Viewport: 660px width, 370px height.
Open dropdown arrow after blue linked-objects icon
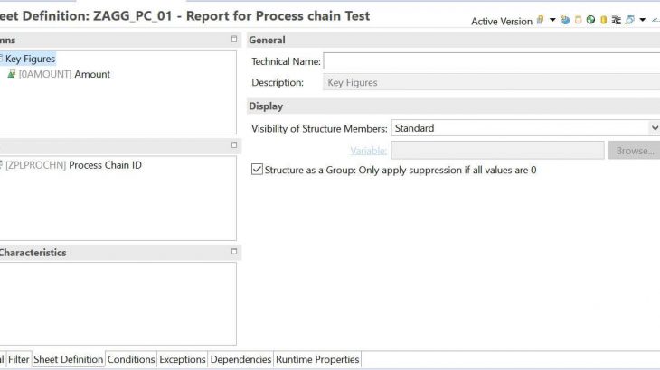pos(641,20)
